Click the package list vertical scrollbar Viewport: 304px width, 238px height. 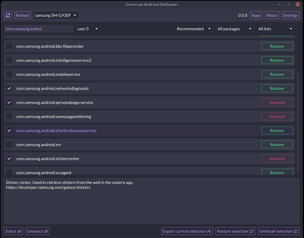(x=298, y=122)
